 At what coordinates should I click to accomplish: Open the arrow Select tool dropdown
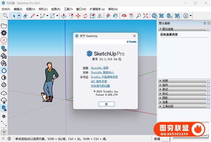19,16
